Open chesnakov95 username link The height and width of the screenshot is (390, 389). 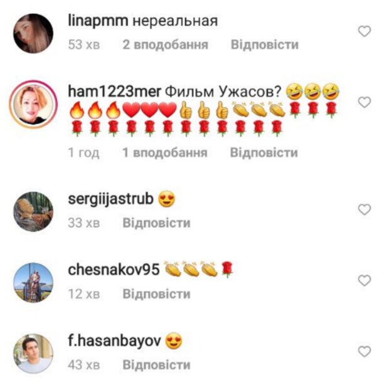tap(114, 270)
